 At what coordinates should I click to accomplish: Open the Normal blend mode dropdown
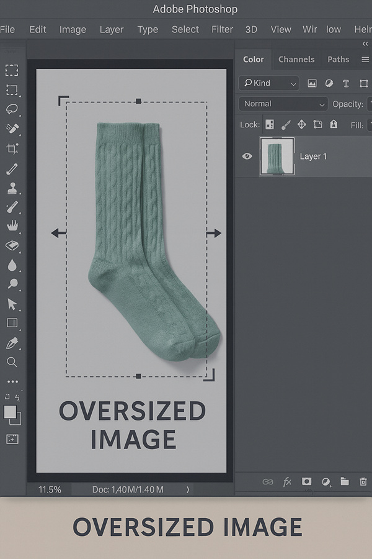[x=283, y=104]
